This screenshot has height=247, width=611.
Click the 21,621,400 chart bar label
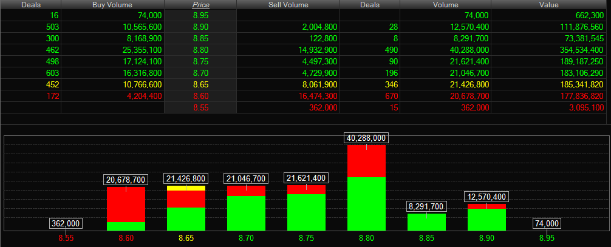coord(306,178)
